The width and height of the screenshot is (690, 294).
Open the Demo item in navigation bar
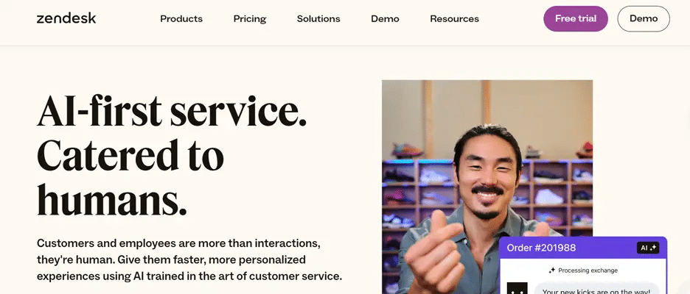(385, 19)
